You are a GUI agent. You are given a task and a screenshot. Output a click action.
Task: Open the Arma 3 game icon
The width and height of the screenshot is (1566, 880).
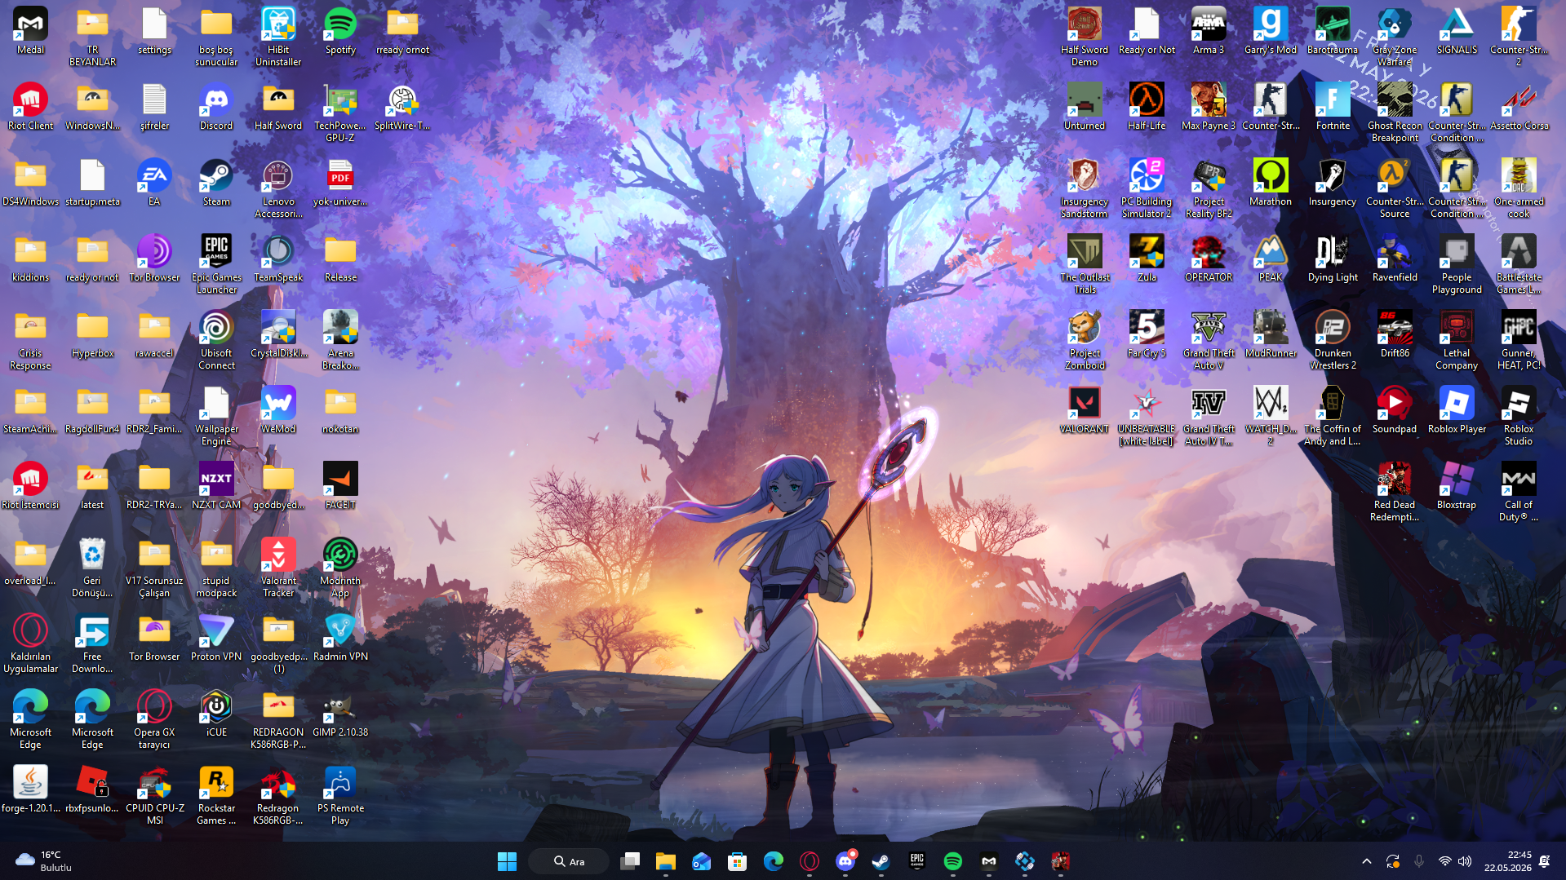click(x=1209, y=31)
